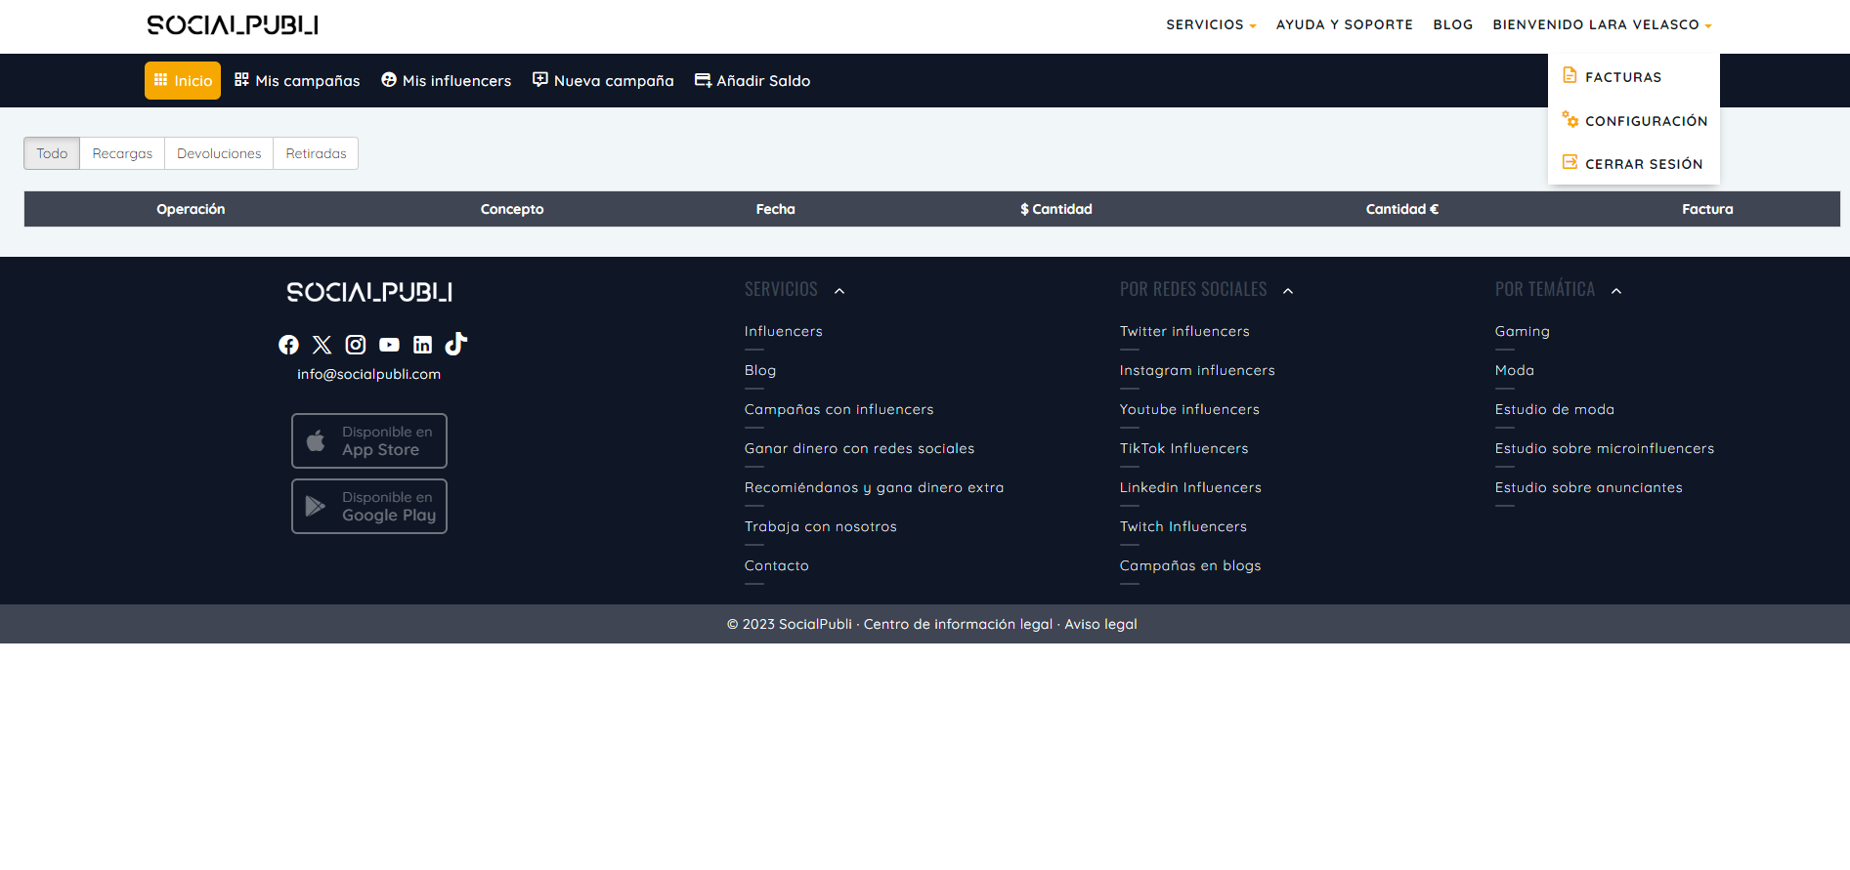Open Moda topic link

[1515, 370]
